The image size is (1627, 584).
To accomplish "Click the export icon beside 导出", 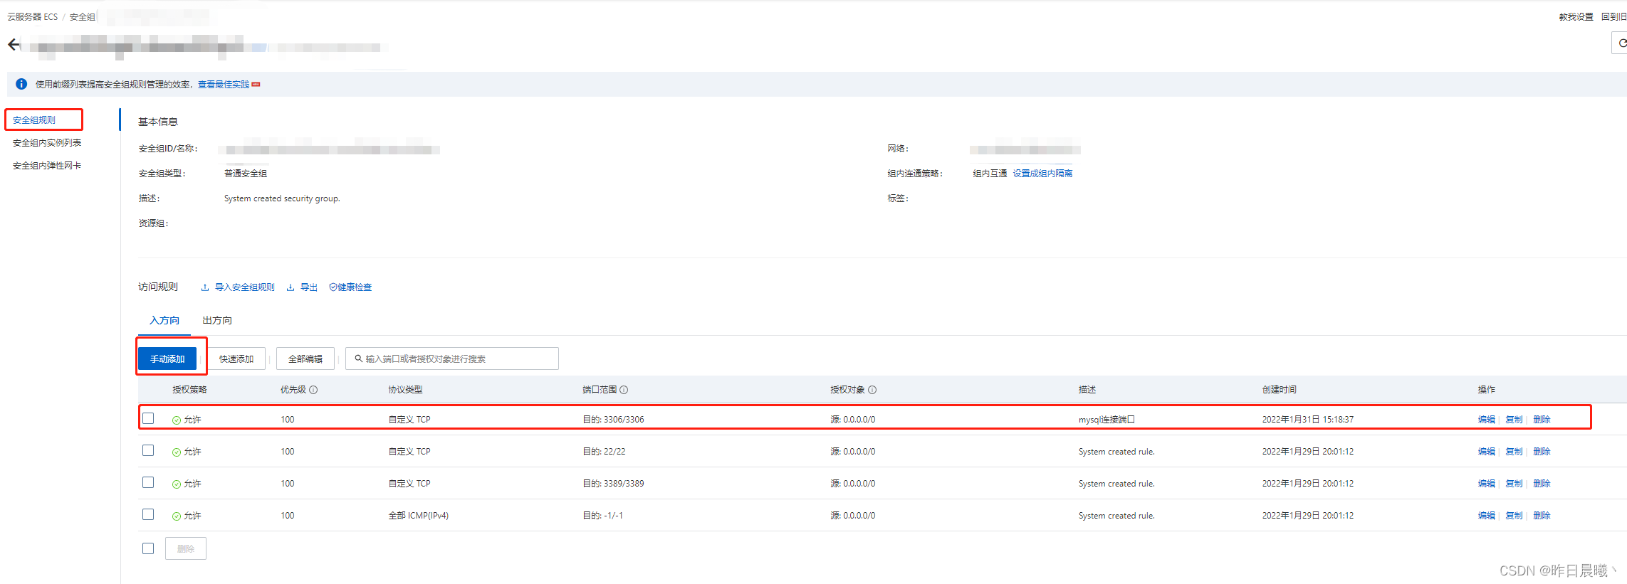I will tap(291, 287).
